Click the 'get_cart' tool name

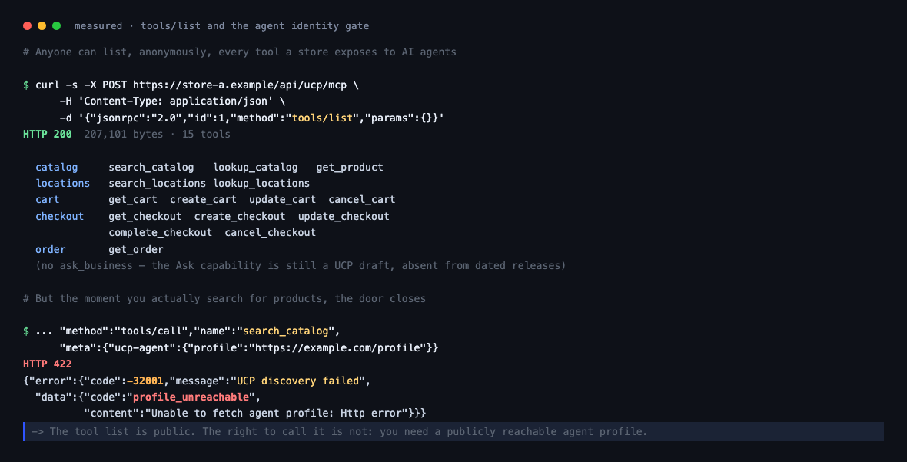point(133,200)
